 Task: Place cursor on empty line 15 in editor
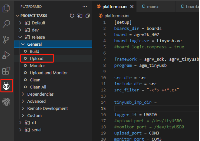click(x=157, y=109)
